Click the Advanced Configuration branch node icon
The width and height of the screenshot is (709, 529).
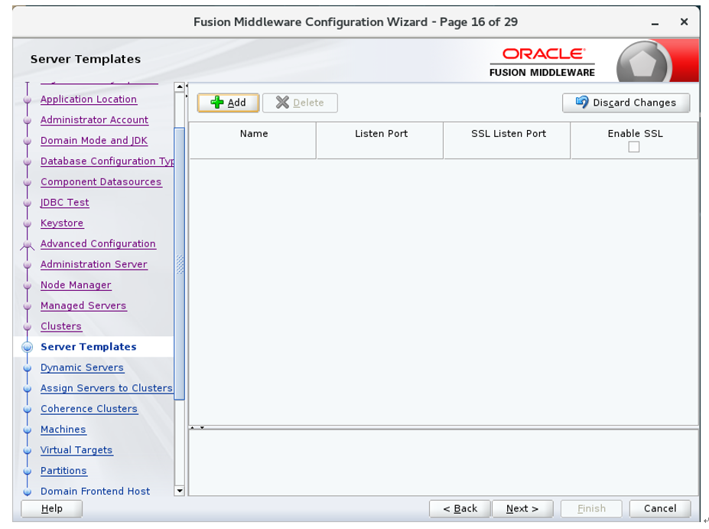point(27,245)
